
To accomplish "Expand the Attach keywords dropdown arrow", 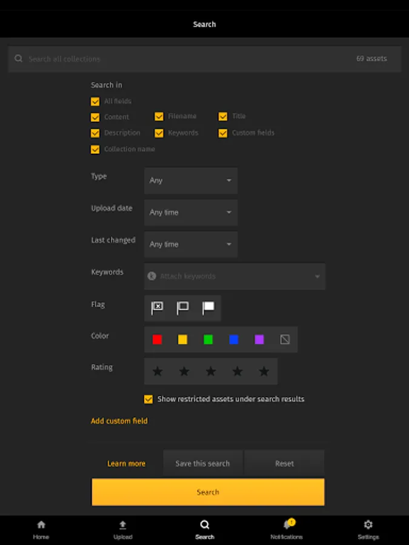I will click(317, 277).
